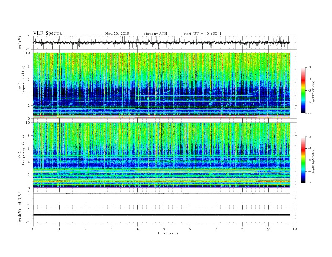Click time axis tick label "9"
Screen dimensions: 332x257
pos(268,229)
